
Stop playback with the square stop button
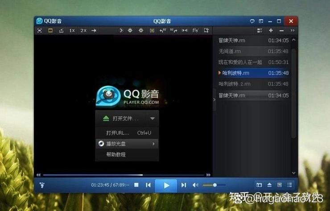click(x=136, y=185)
